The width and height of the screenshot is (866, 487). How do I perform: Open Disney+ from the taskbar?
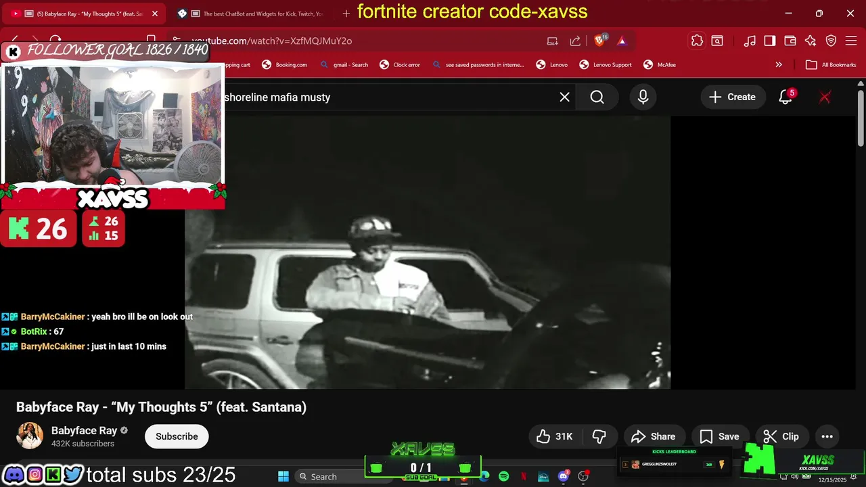click(543, 476)
